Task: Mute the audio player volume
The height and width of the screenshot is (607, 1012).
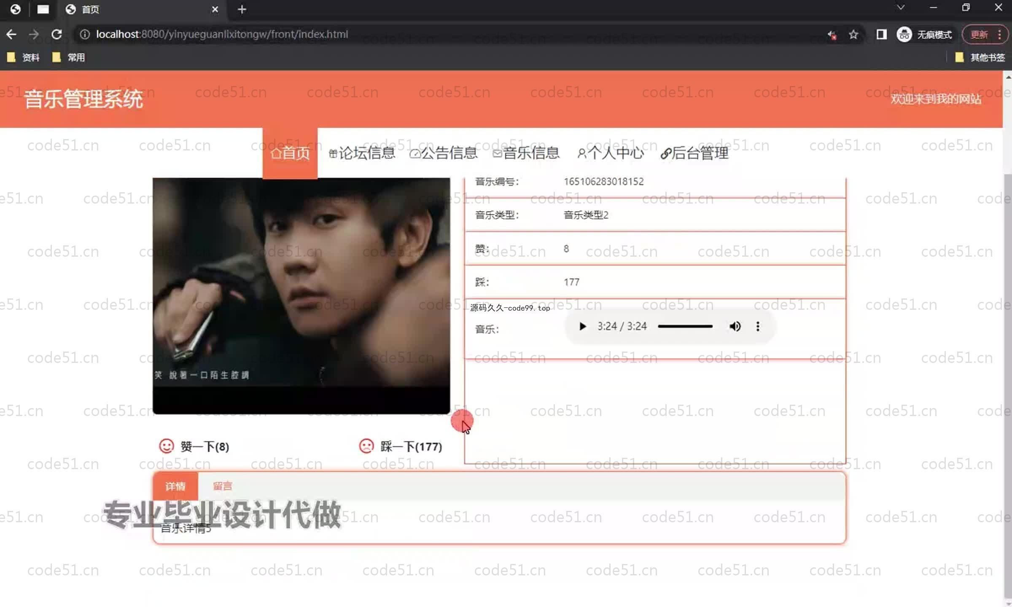Action: click(x=735, y=326)
